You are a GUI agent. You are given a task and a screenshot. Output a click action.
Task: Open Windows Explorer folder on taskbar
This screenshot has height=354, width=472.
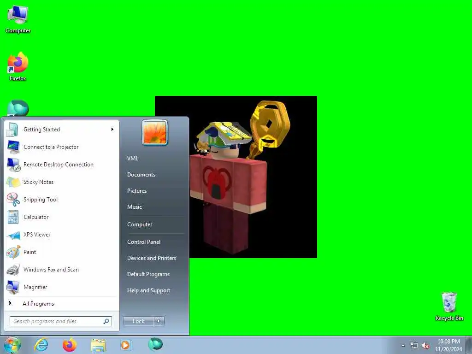[x=98, y=345]
